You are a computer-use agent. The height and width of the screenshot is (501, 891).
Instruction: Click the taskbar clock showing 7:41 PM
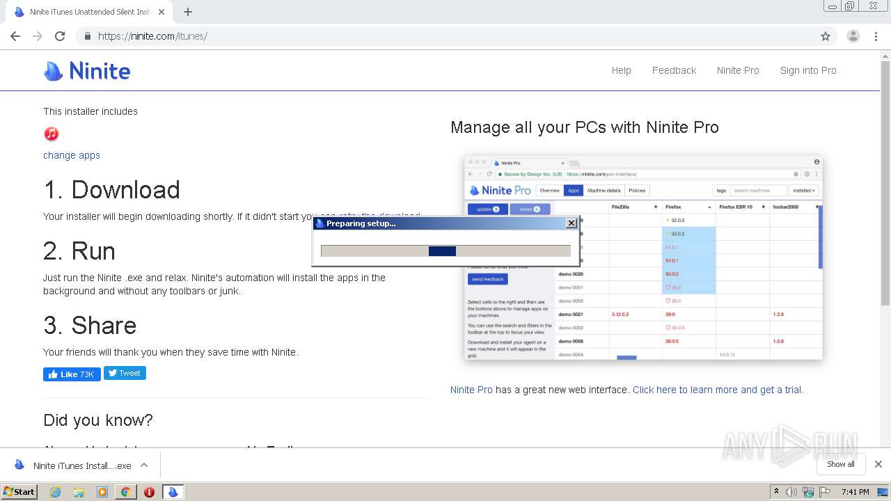point(855,492)
